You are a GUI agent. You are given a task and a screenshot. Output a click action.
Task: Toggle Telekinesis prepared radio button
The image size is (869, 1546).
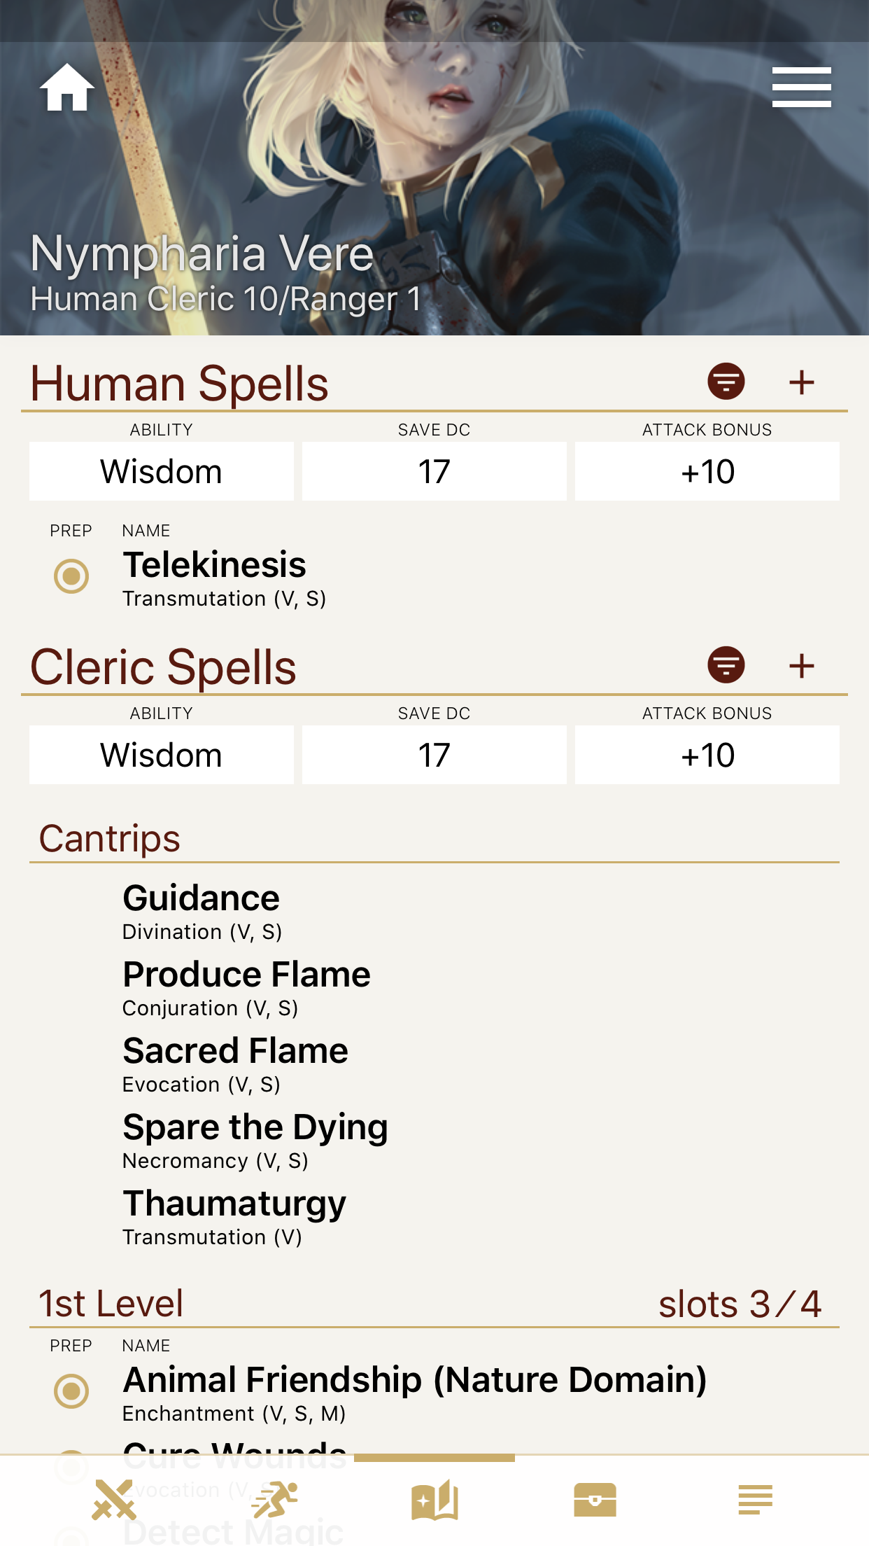tap(71, 576)
